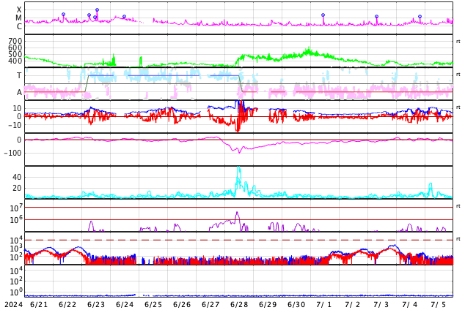Click the 6/23 date label
The height and width of the screenshot is (310, 465).
[x=96, y=305]
